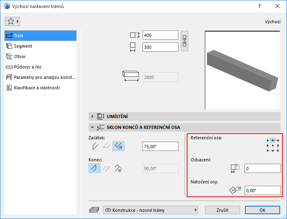Confirm the dialog with OK
Screen dimensions: 287x219
pos(263,210)
